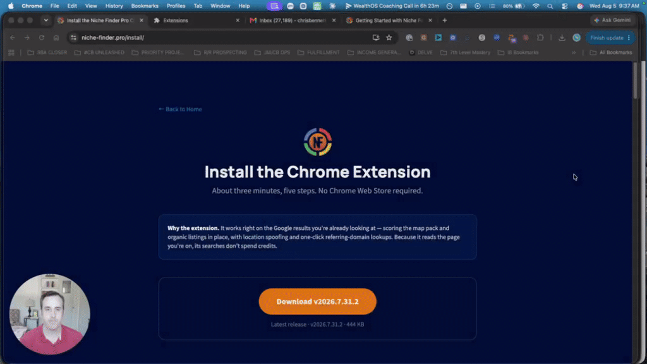This screenshot has height=364, width=647.
Task: Open the Chrome profile avatar
Action: click(x=576, y=37)
